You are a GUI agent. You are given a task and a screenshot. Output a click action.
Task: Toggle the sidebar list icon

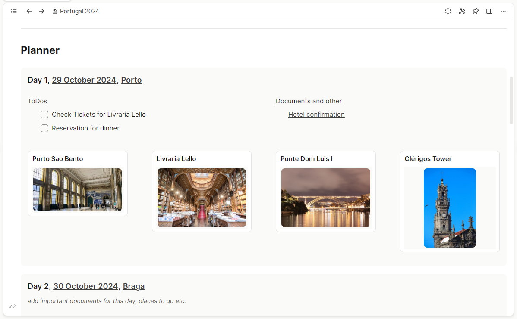(14, 11)
